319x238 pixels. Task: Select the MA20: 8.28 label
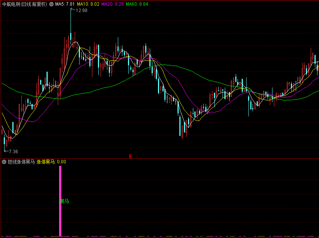(113, 4)
